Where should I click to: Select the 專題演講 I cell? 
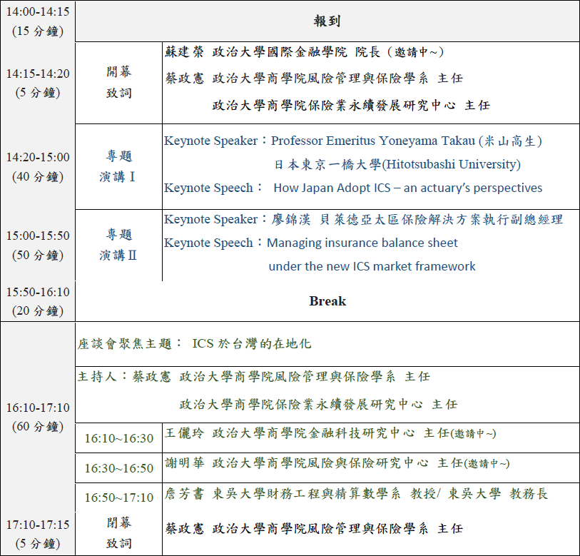coord(118,166)
